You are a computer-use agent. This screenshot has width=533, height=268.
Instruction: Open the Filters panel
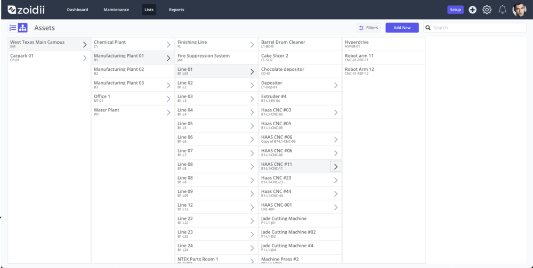click(368, 28)
